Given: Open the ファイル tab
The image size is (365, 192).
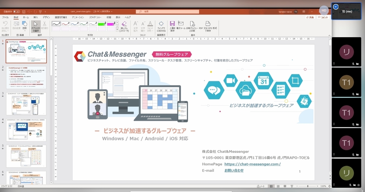Looking at the screenshot, I should tap(5, 17).
